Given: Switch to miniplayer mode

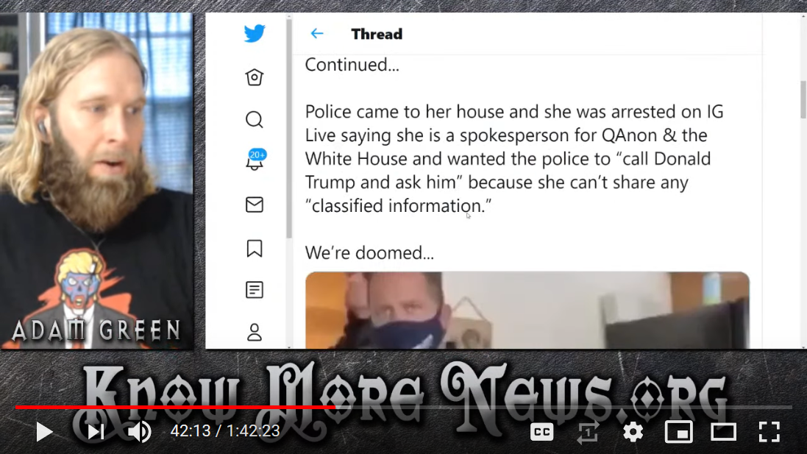Looking at the screenshot, I should tap(679, 432).
